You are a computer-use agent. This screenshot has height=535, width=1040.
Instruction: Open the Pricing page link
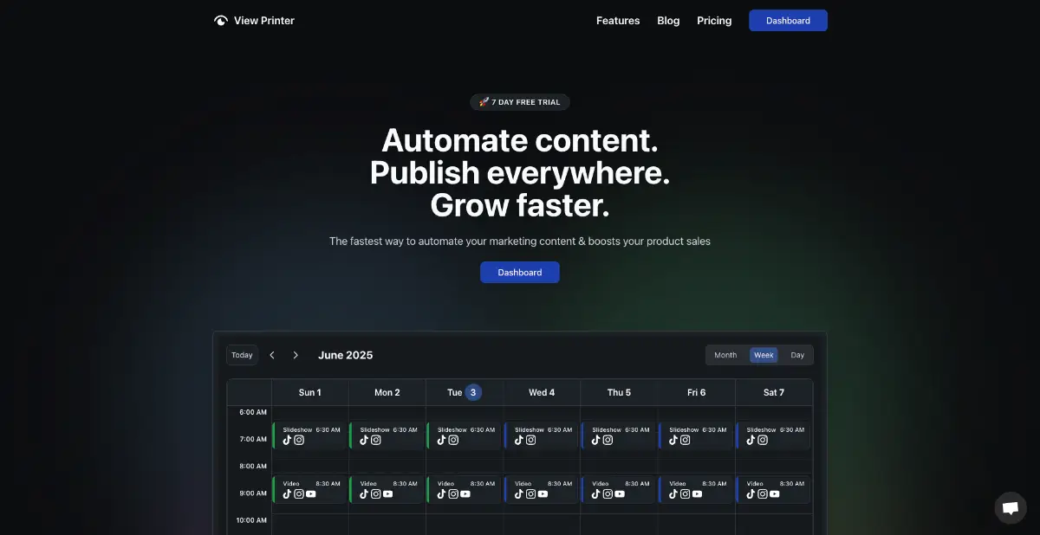pos(714,21)
